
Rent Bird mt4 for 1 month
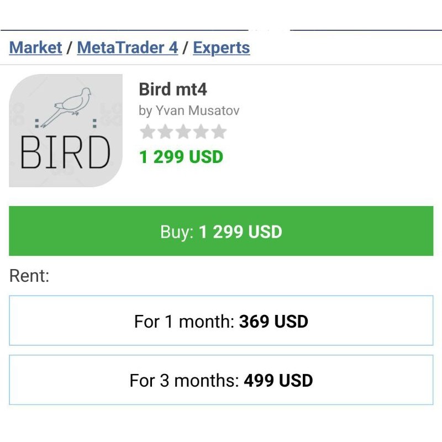tap(221, 320)
